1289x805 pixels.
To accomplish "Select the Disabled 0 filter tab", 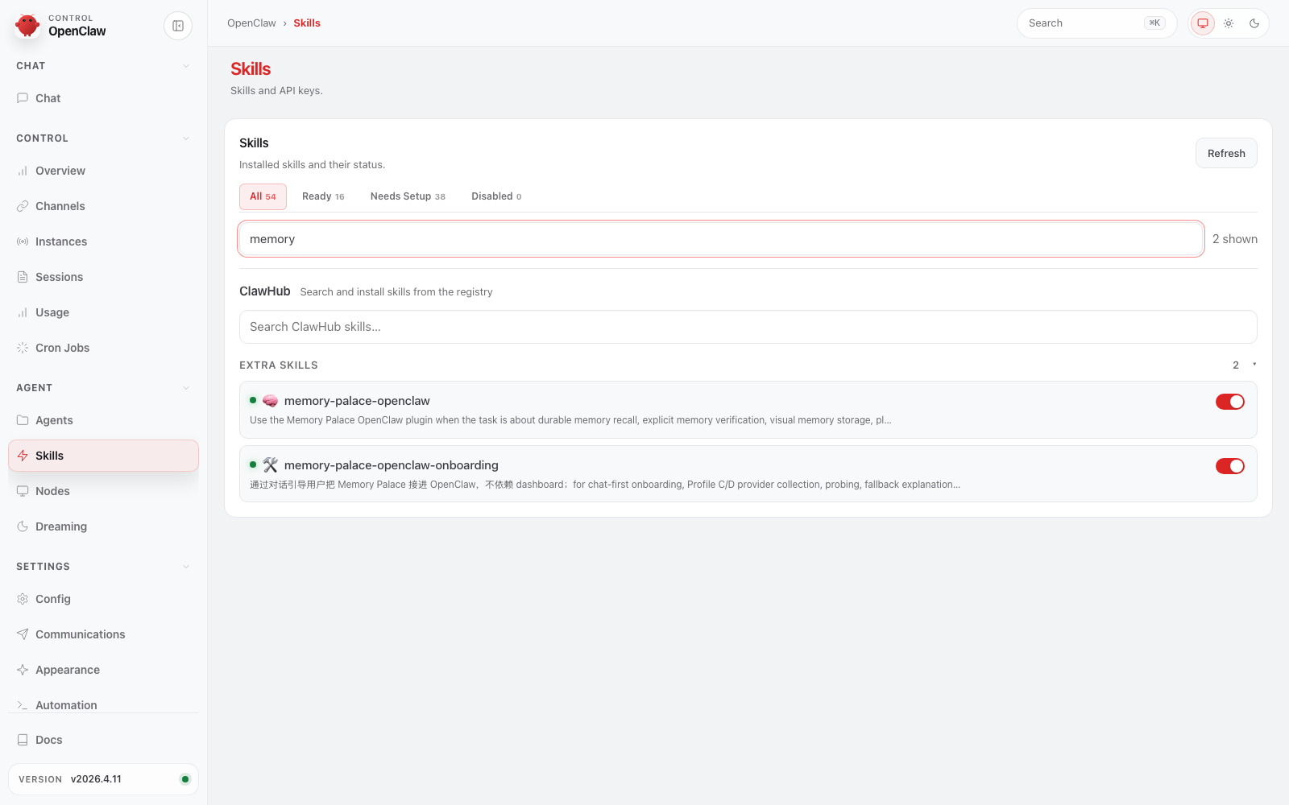I will [x=496, y=196].
